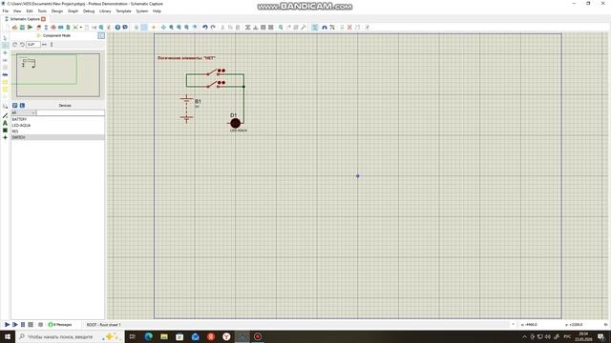Select the 2D line graphics tool
This screenshot has height=343, width=611.
[x=5, y=115]
